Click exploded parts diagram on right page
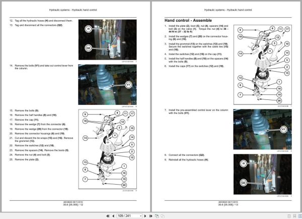The height and width of the screenshot is (219, 302). tap(263, 65)
